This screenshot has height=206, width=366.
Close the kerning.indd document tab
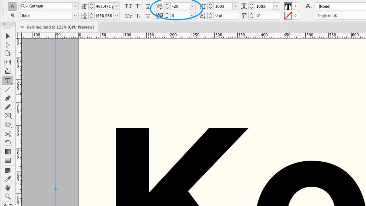[22, 27]
